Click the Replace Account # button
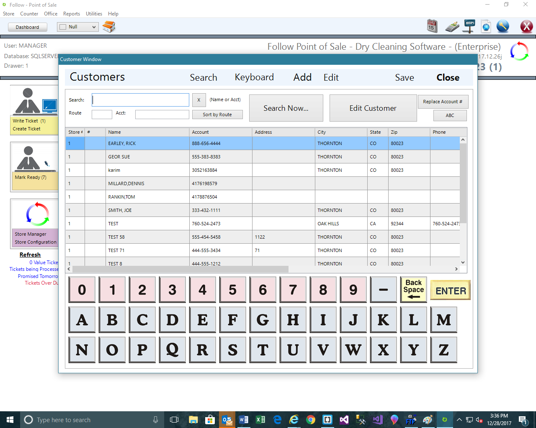Screen dimensions: 536x428 (x=443, y=102)
